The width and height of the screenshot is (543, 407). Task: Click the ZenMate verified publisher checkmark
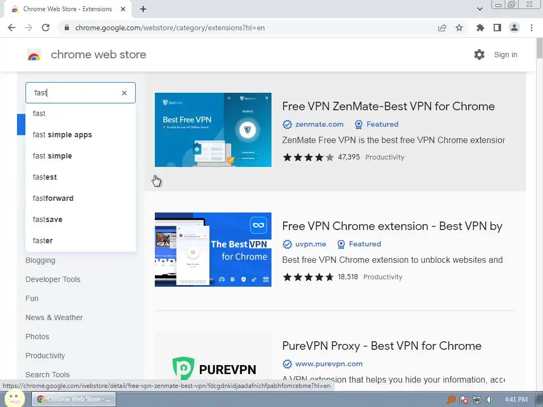287,124
